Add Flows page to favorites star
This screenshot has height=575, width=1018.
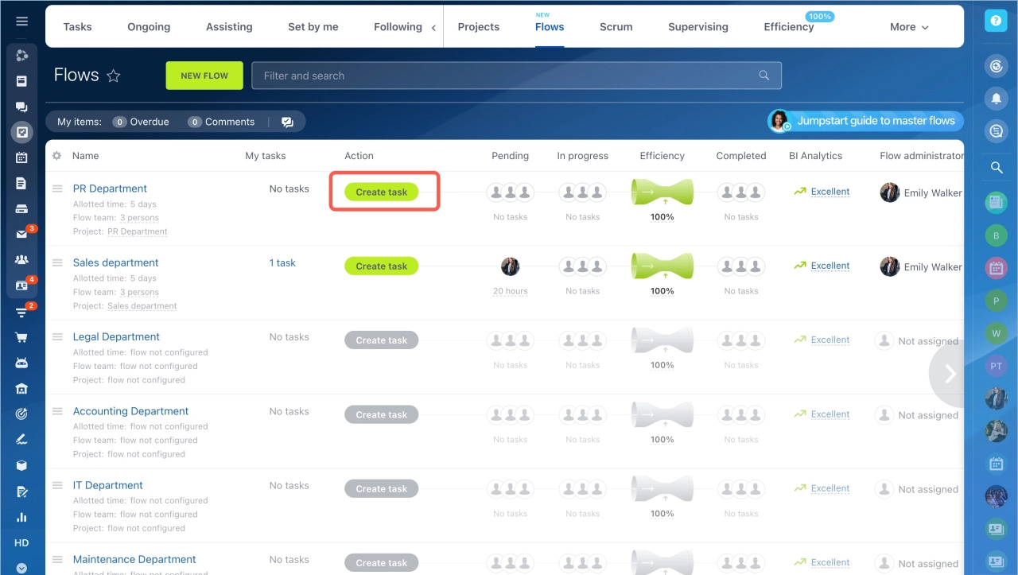tap(114, 76)
